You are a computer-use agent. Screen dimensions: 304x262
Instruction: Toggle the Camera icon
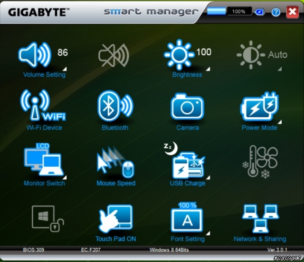point(187,106)
